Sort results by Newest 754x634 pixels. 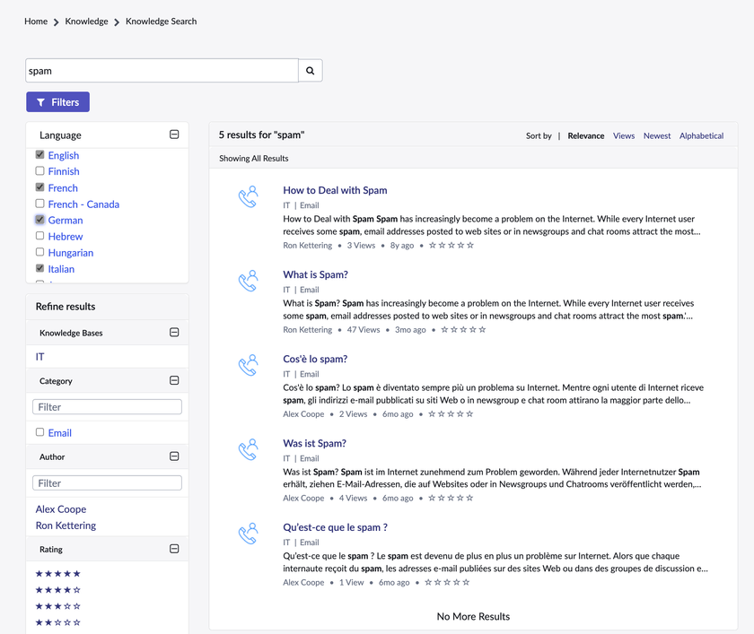click(x=657, y=136)
